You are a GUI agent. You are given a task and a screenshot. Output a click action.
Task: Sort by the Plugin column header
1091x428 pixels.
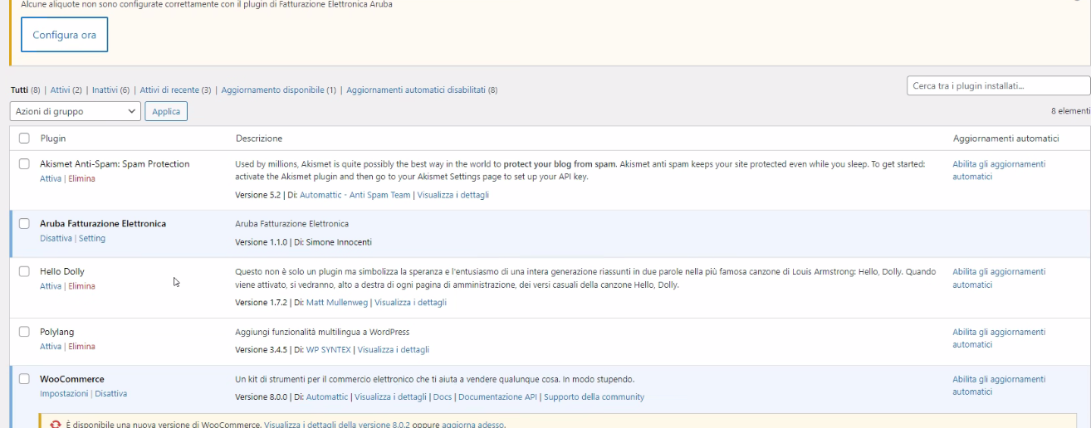click(x=53, y=139)
